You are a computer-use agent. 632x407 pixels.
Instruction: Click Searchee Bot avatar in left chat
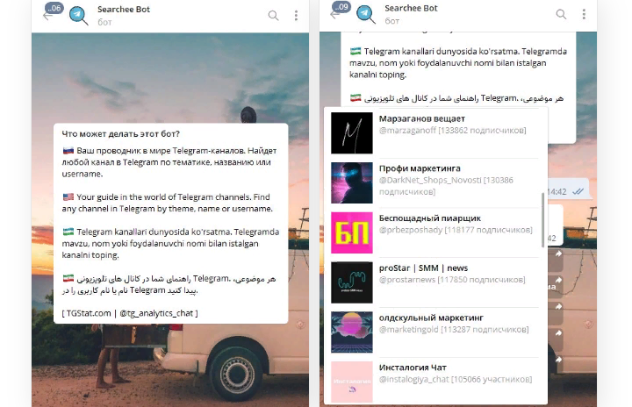[78, 15]
